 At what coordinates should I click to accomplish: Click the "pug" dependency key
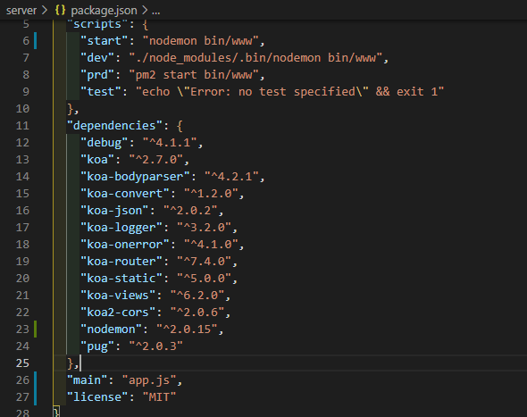pyautogui.click(x=97, y=346)
